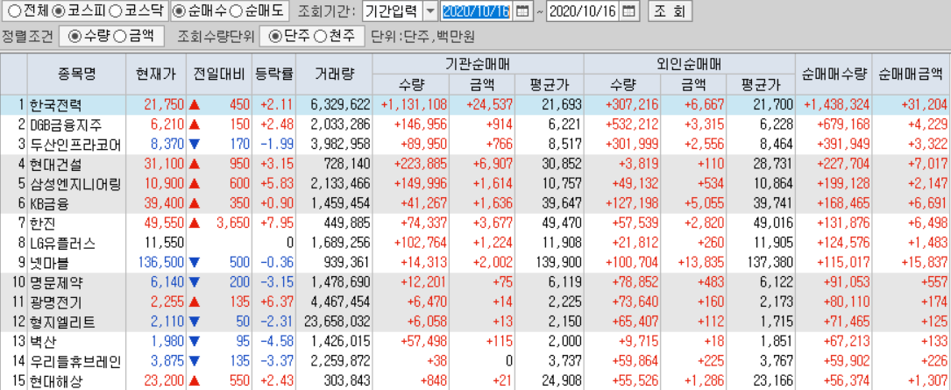951x390 pixels.
Task: Select the 삼성엔지니어링 stock row
Action: (x=475, y=184)
